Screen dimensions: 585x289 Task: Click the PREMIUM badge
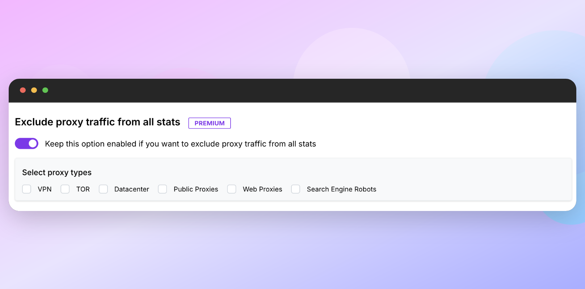(209, 123)
